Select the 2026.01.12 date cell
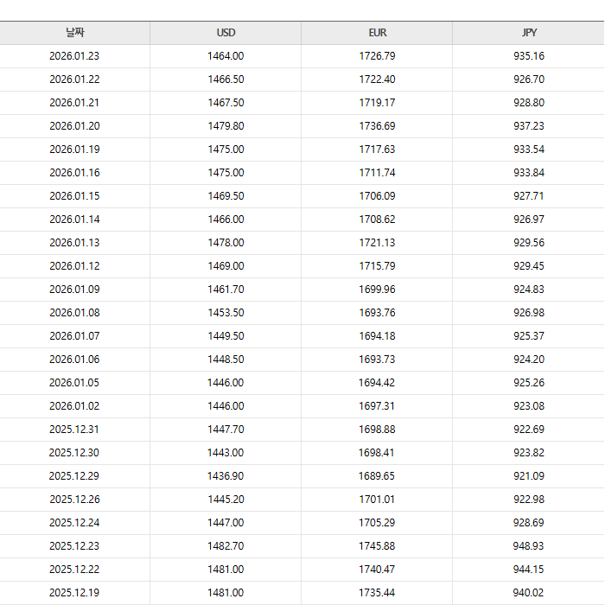 tap(74, 266)
